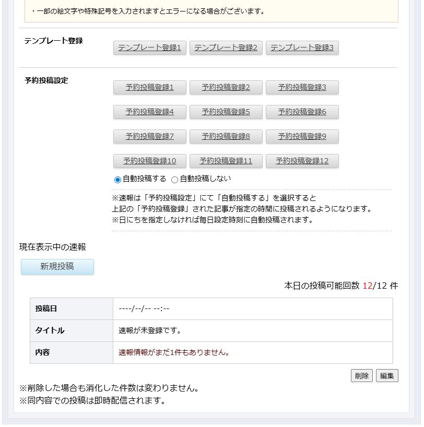The width and height of the screenshot is (424, 427).
Task: Click the 現在表示中の速報 heading
Action: pos(53,247)
